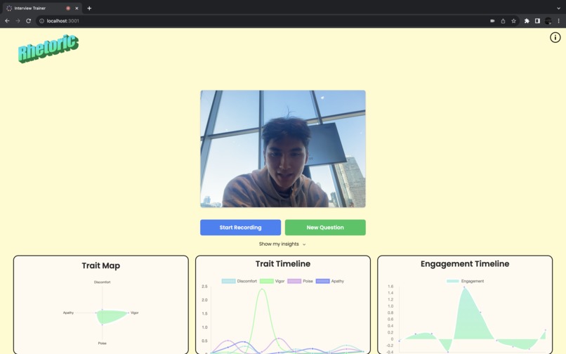Toggle the Apathy legend series

(x=329, y=281)
